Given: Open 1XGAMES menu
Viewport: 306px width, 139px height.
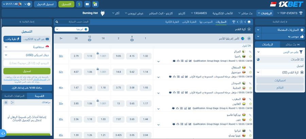Looking at the screenshot, I should click(x=199, y=13).
